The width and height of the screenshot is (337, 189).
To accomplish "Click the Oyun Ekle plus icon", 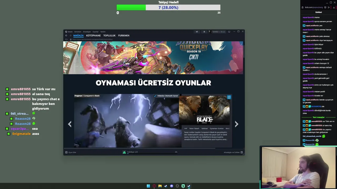I will point(66,152).
